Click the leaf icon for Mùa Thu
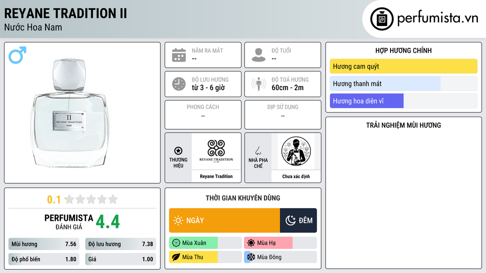 [176, 257]
